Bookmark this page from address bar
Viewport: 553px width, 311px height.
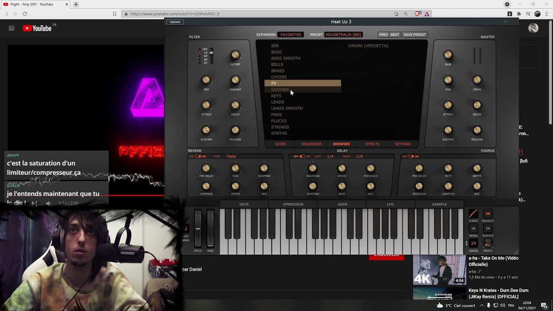(114, 14)
